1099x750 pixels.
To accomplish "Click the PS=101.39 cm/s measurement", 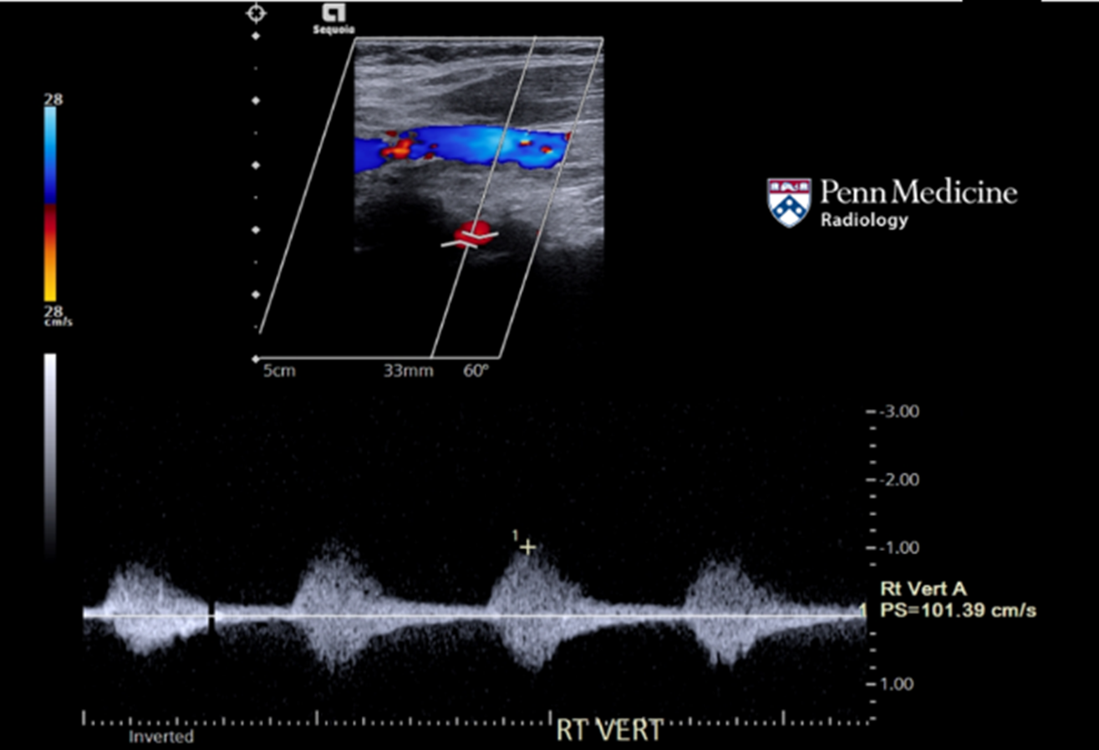I will point(959,611).
